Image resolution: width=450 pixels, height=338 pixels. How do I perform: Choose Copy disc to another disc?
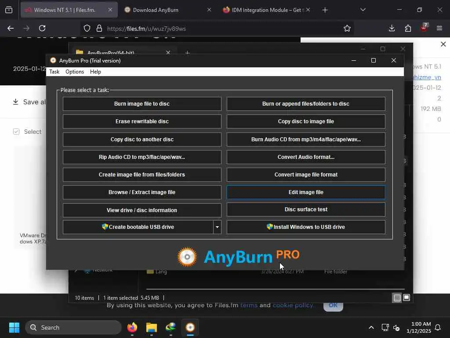tap(142, 140)
